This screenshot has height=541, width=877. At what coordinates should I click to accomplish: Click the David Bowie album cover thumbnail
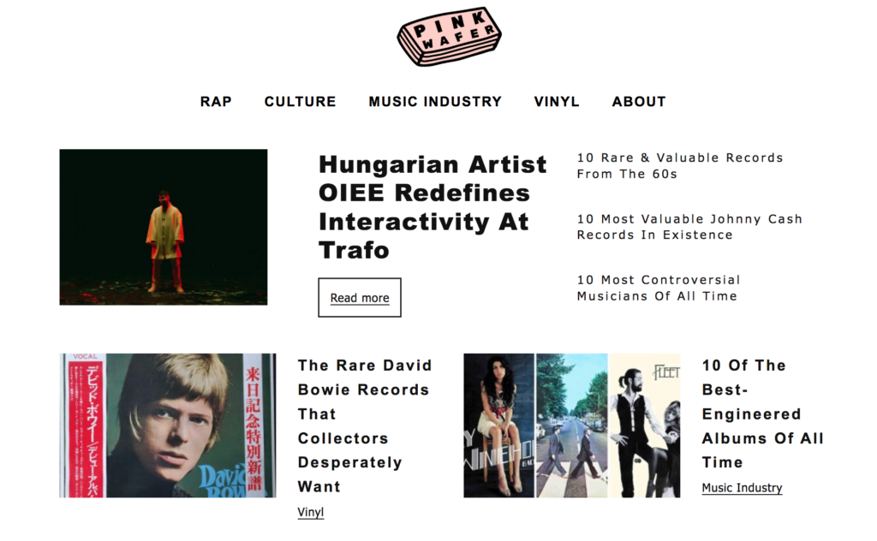click(168, 425)
